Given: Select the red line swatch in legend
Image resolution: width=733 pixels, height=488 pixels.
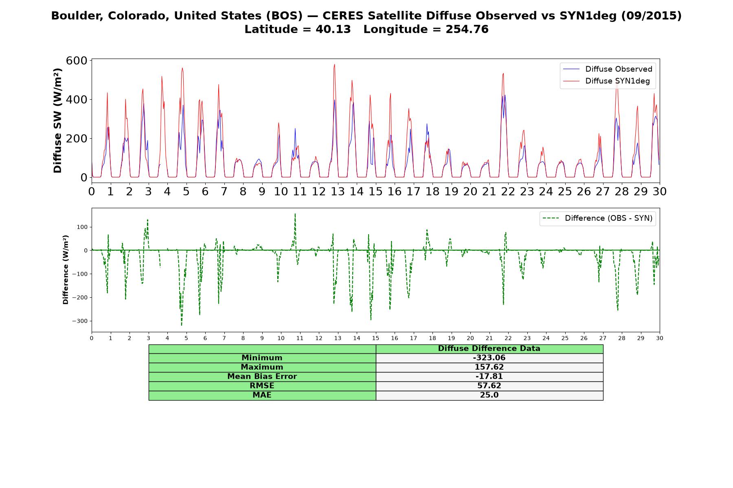Looking at the screenshot, I should click(x=571, y=81).
